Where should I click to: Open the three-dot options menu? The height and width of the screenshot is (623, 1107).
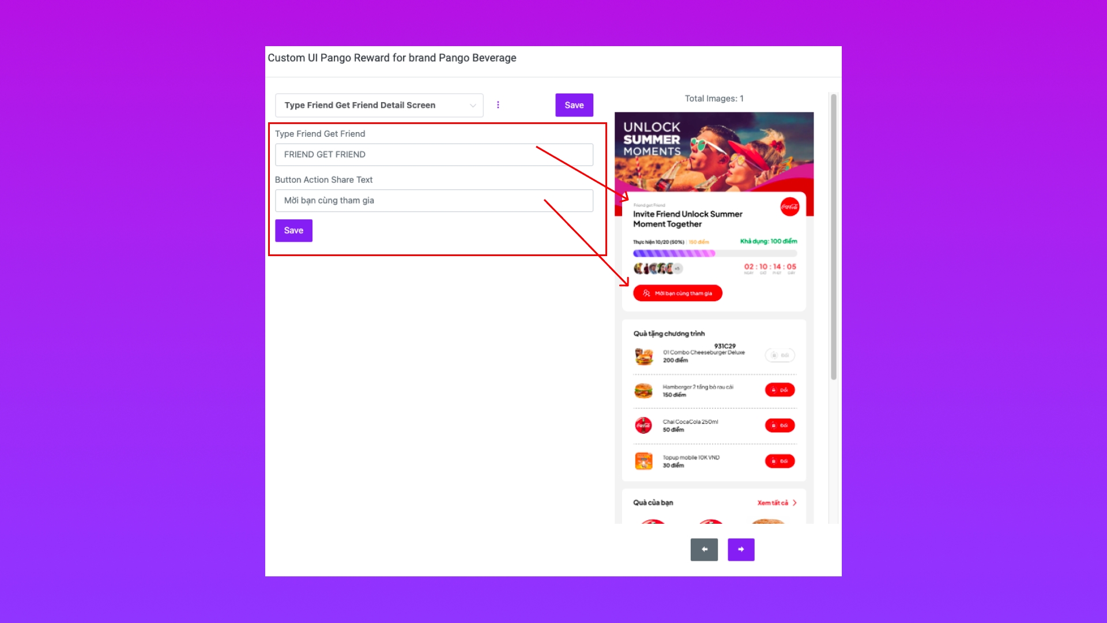498,105
